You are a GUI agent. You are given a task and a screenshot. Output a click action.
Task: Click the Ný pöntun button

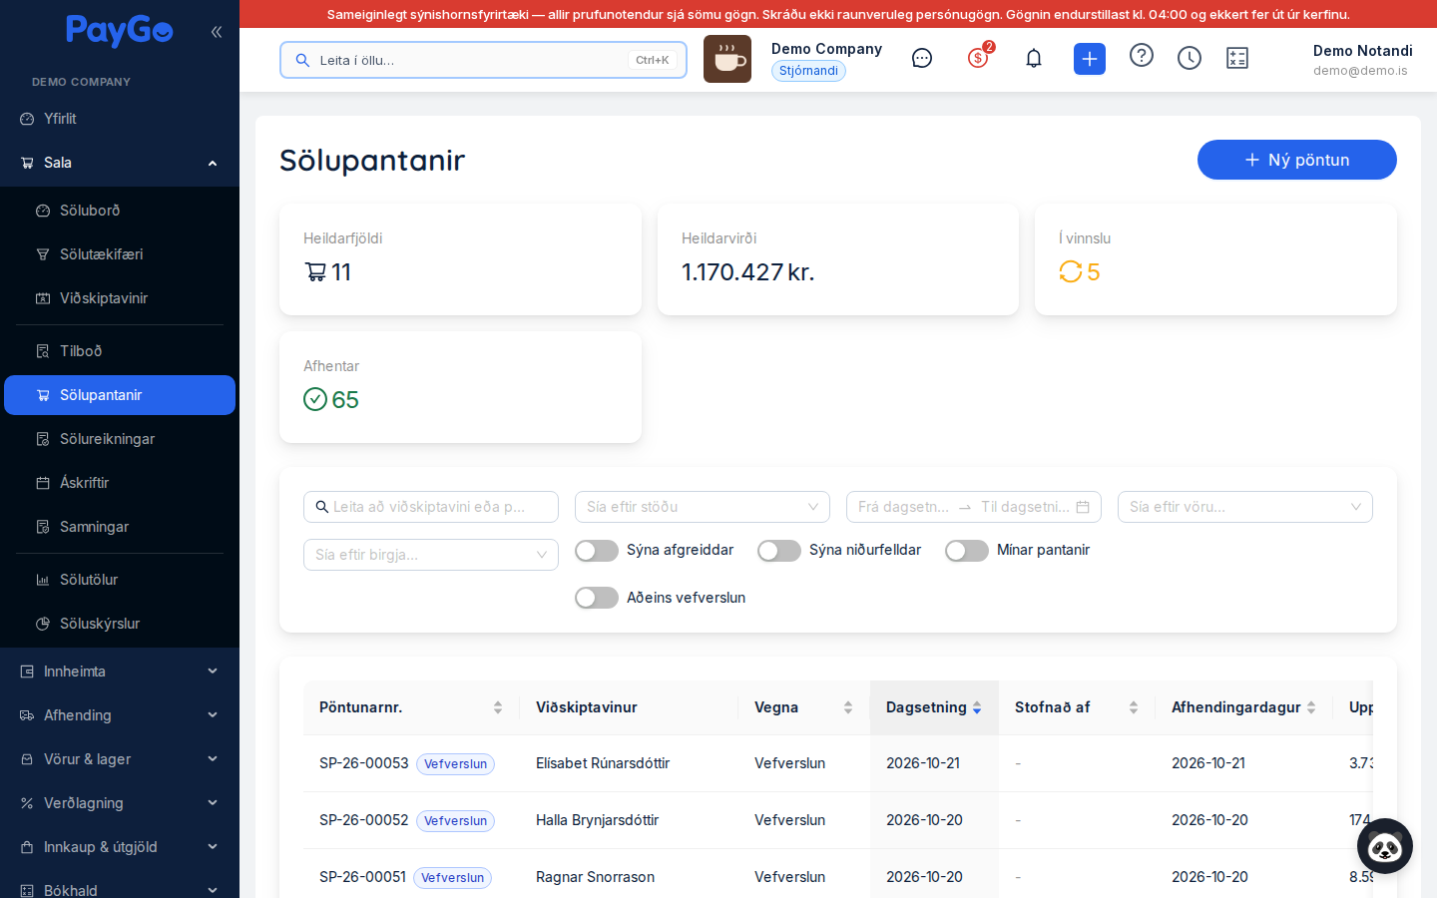pos(1297,160)
